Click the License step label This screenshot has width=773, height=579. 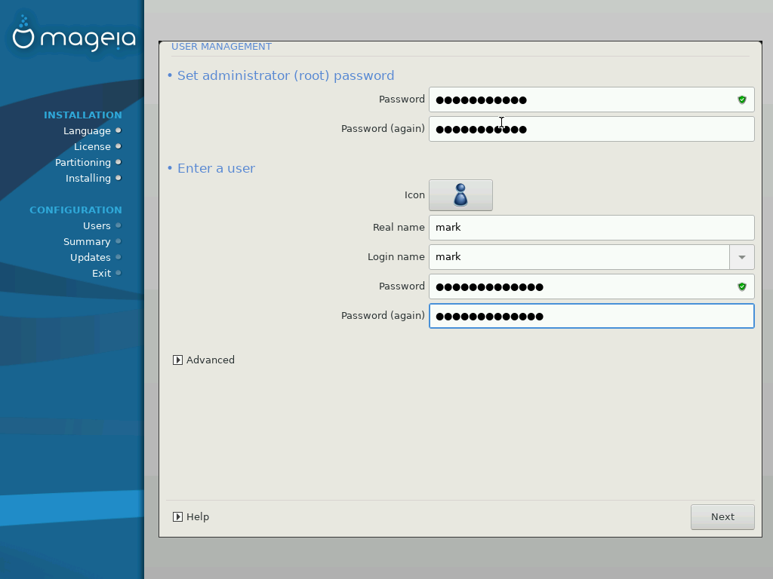(92, 146)
